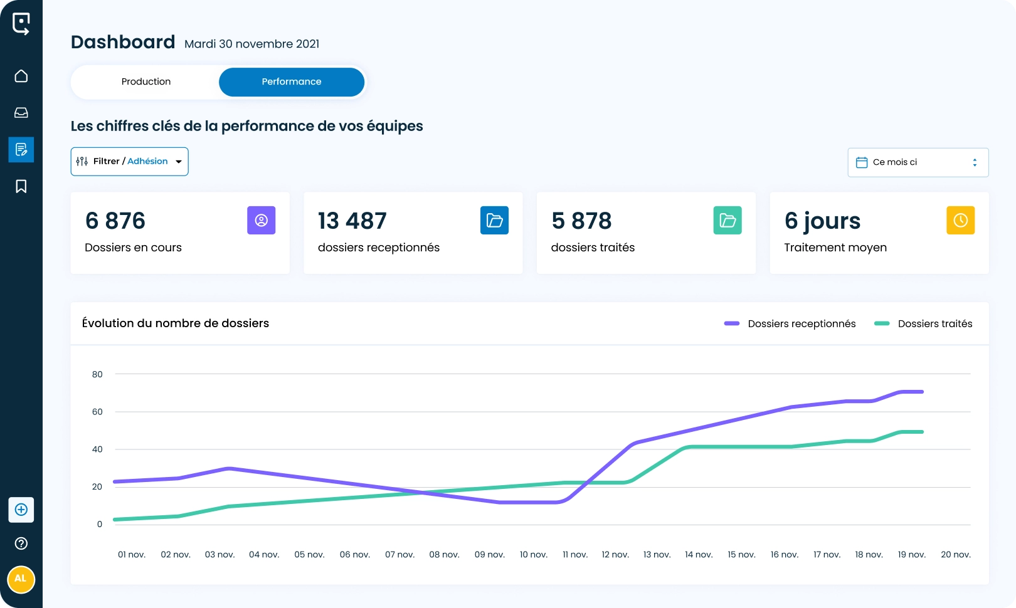Click the green line's end point at 19 nov.

[x=921, y=432]
